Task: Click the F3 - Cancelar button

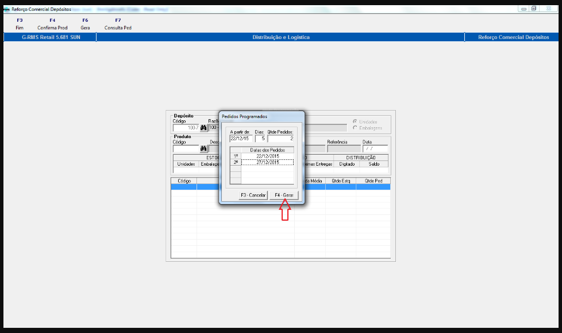Action: (253, 195)
